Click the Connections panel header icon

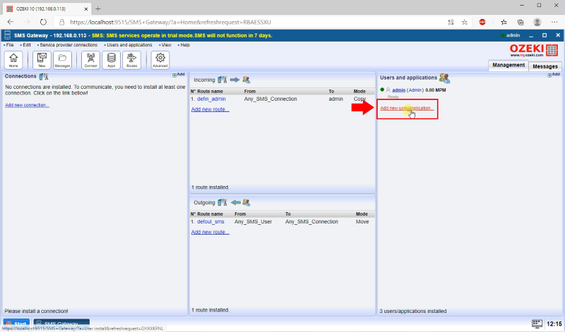coord(44,76)
